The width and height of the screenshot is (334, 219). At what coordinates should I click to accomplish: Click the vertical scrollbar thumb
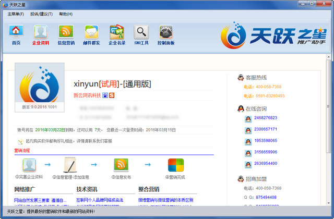point(328,106)
